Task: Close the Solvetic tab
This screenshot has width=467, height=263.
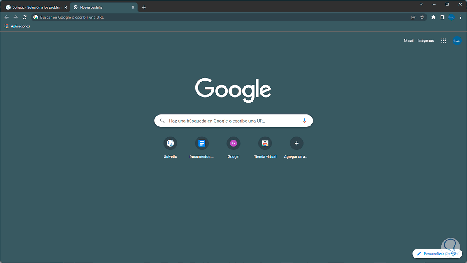Action: point(66,7)
